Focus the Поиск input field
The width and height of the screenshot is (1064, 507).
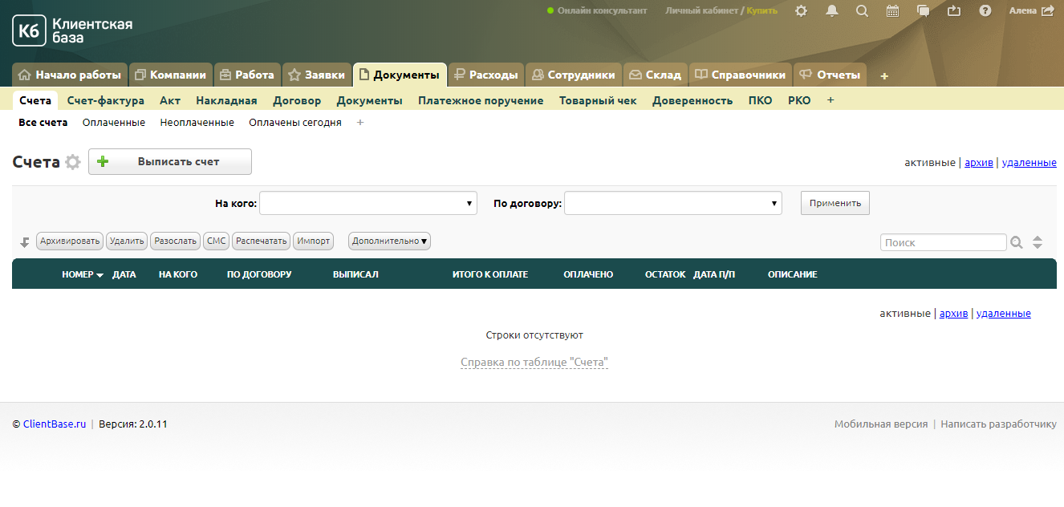(944, 242)
